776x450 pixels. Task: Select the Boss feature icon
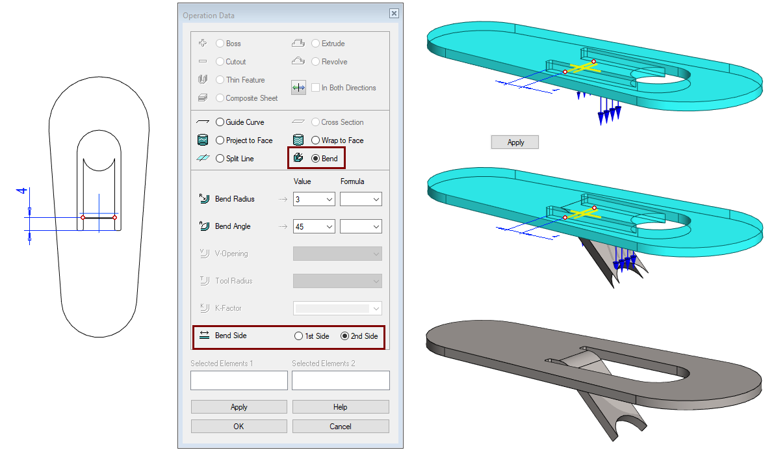pyautogui.click(x=203, y=43)
